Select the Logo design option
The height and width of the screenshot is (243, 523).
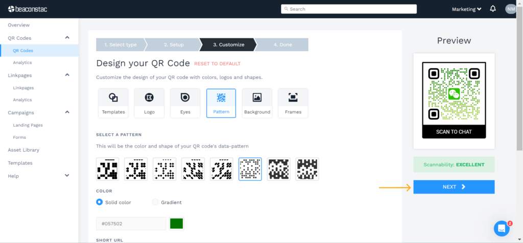pyautogui.click(x=149, y=103)
